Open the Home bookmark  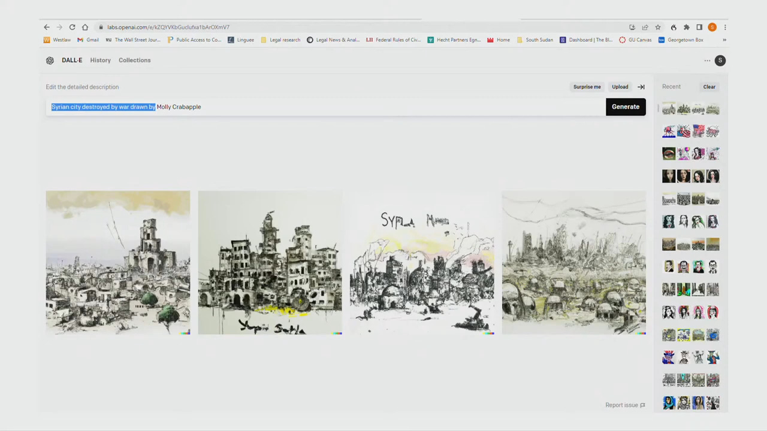tap(499, 40)
